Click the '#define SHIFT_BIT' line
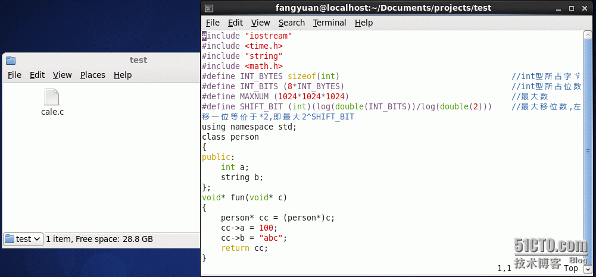Screen dimensions: 596x277 click(347, 106)
